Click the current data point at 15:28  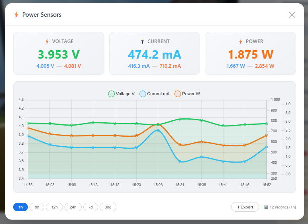pyautogui.click(x=158, y=130)
